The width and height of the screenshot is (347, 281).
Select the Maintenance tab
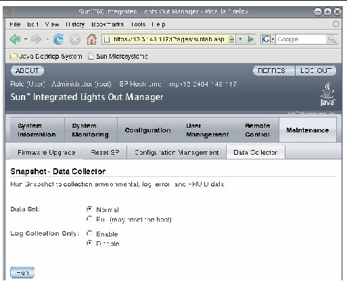pos(308,130)
